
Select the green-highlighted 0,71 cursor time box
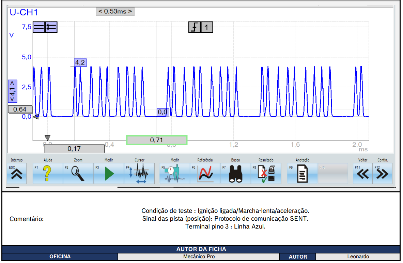click(x=156, y=140)
